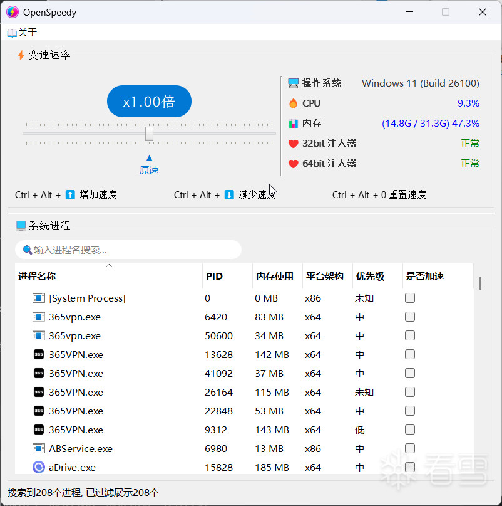Image resolution: width=502 pixels, height=506 pixels.
Task: Tick the checkbox for ABService.exe
Action: point(410,448)
